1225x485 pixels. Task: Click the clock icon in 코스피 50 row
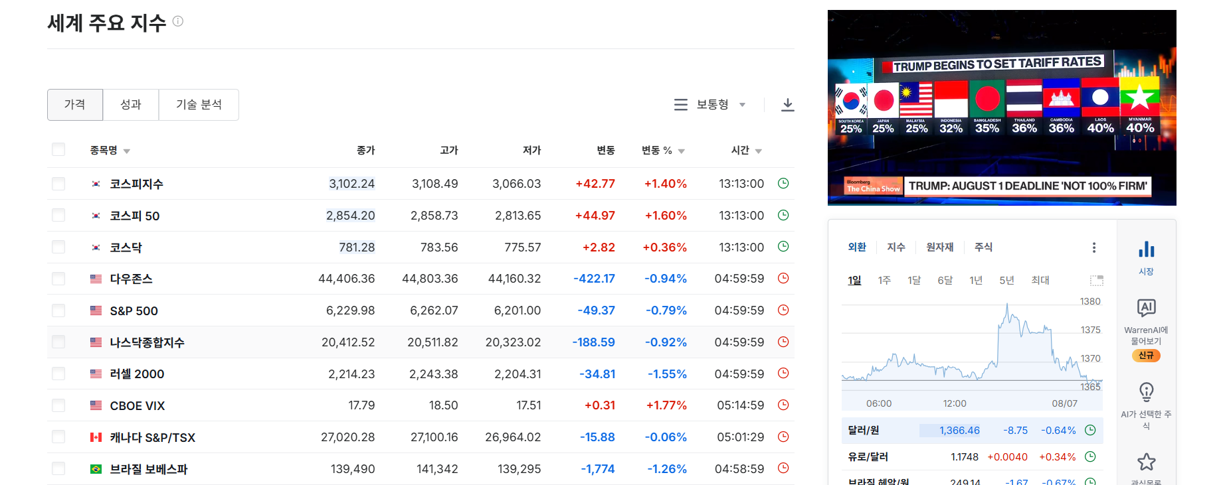click(x=783, y=215)
